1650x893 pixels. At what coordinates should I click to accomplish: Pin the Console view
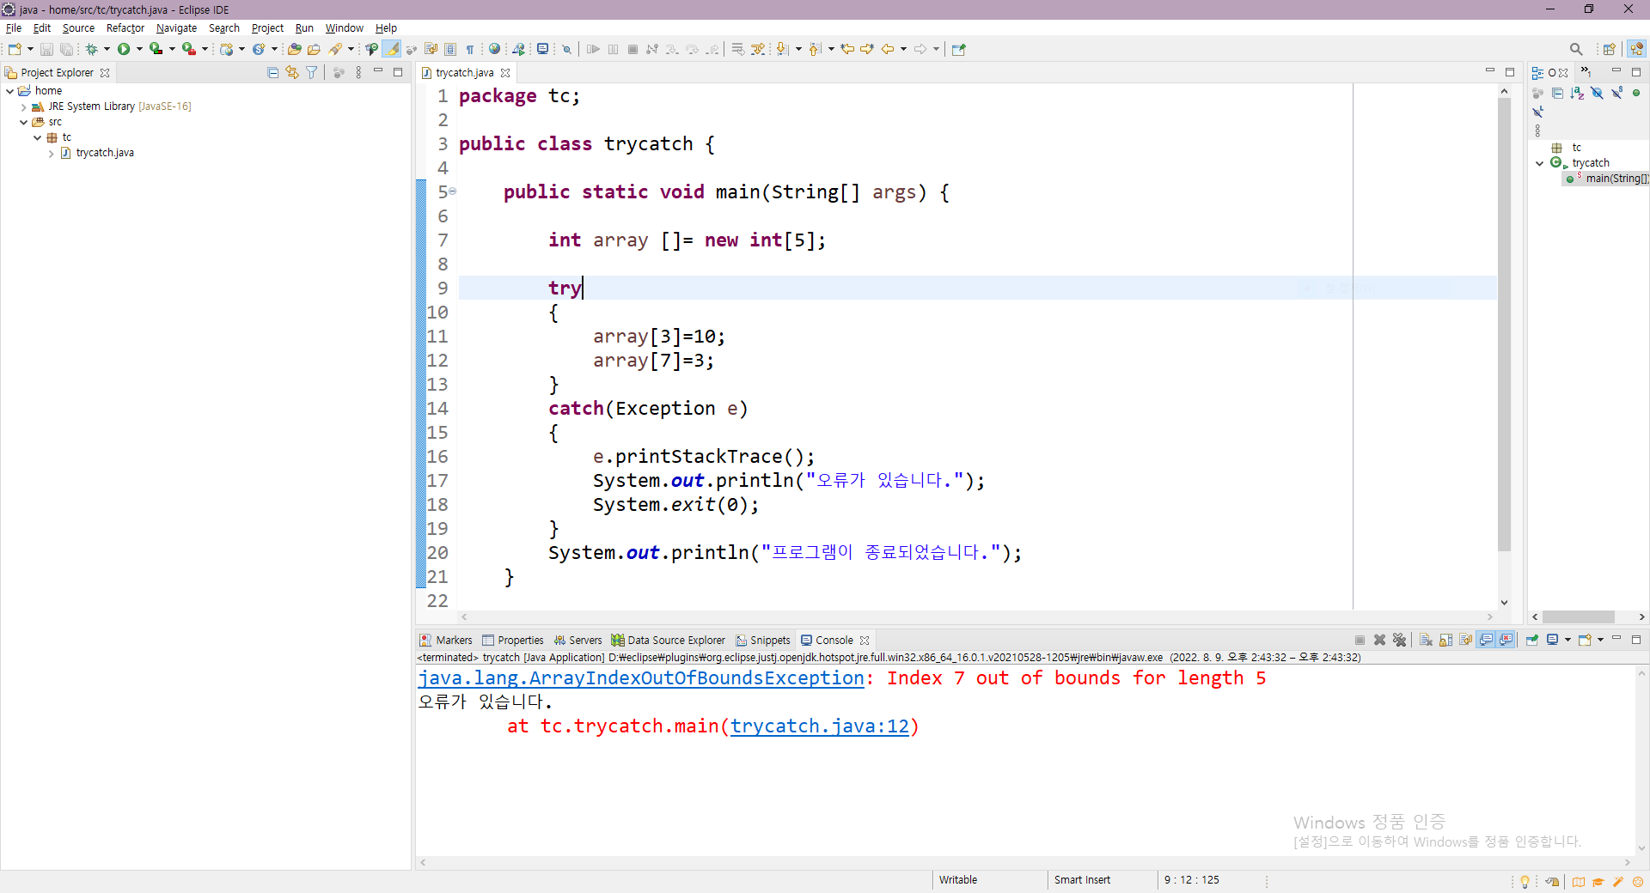[1533, 640]
